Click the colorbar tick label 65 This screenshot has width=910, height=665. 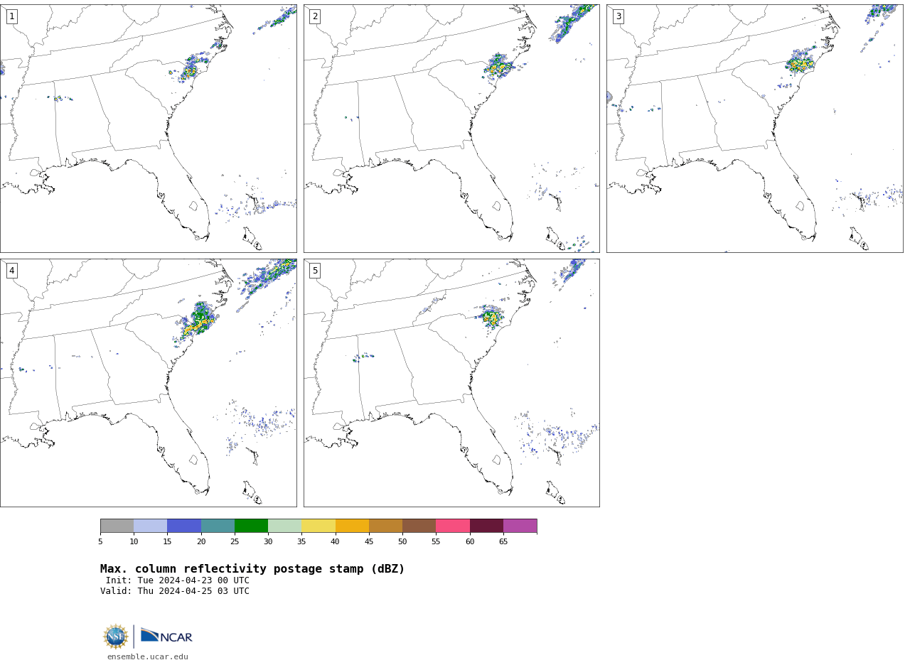tap(503, 542)
